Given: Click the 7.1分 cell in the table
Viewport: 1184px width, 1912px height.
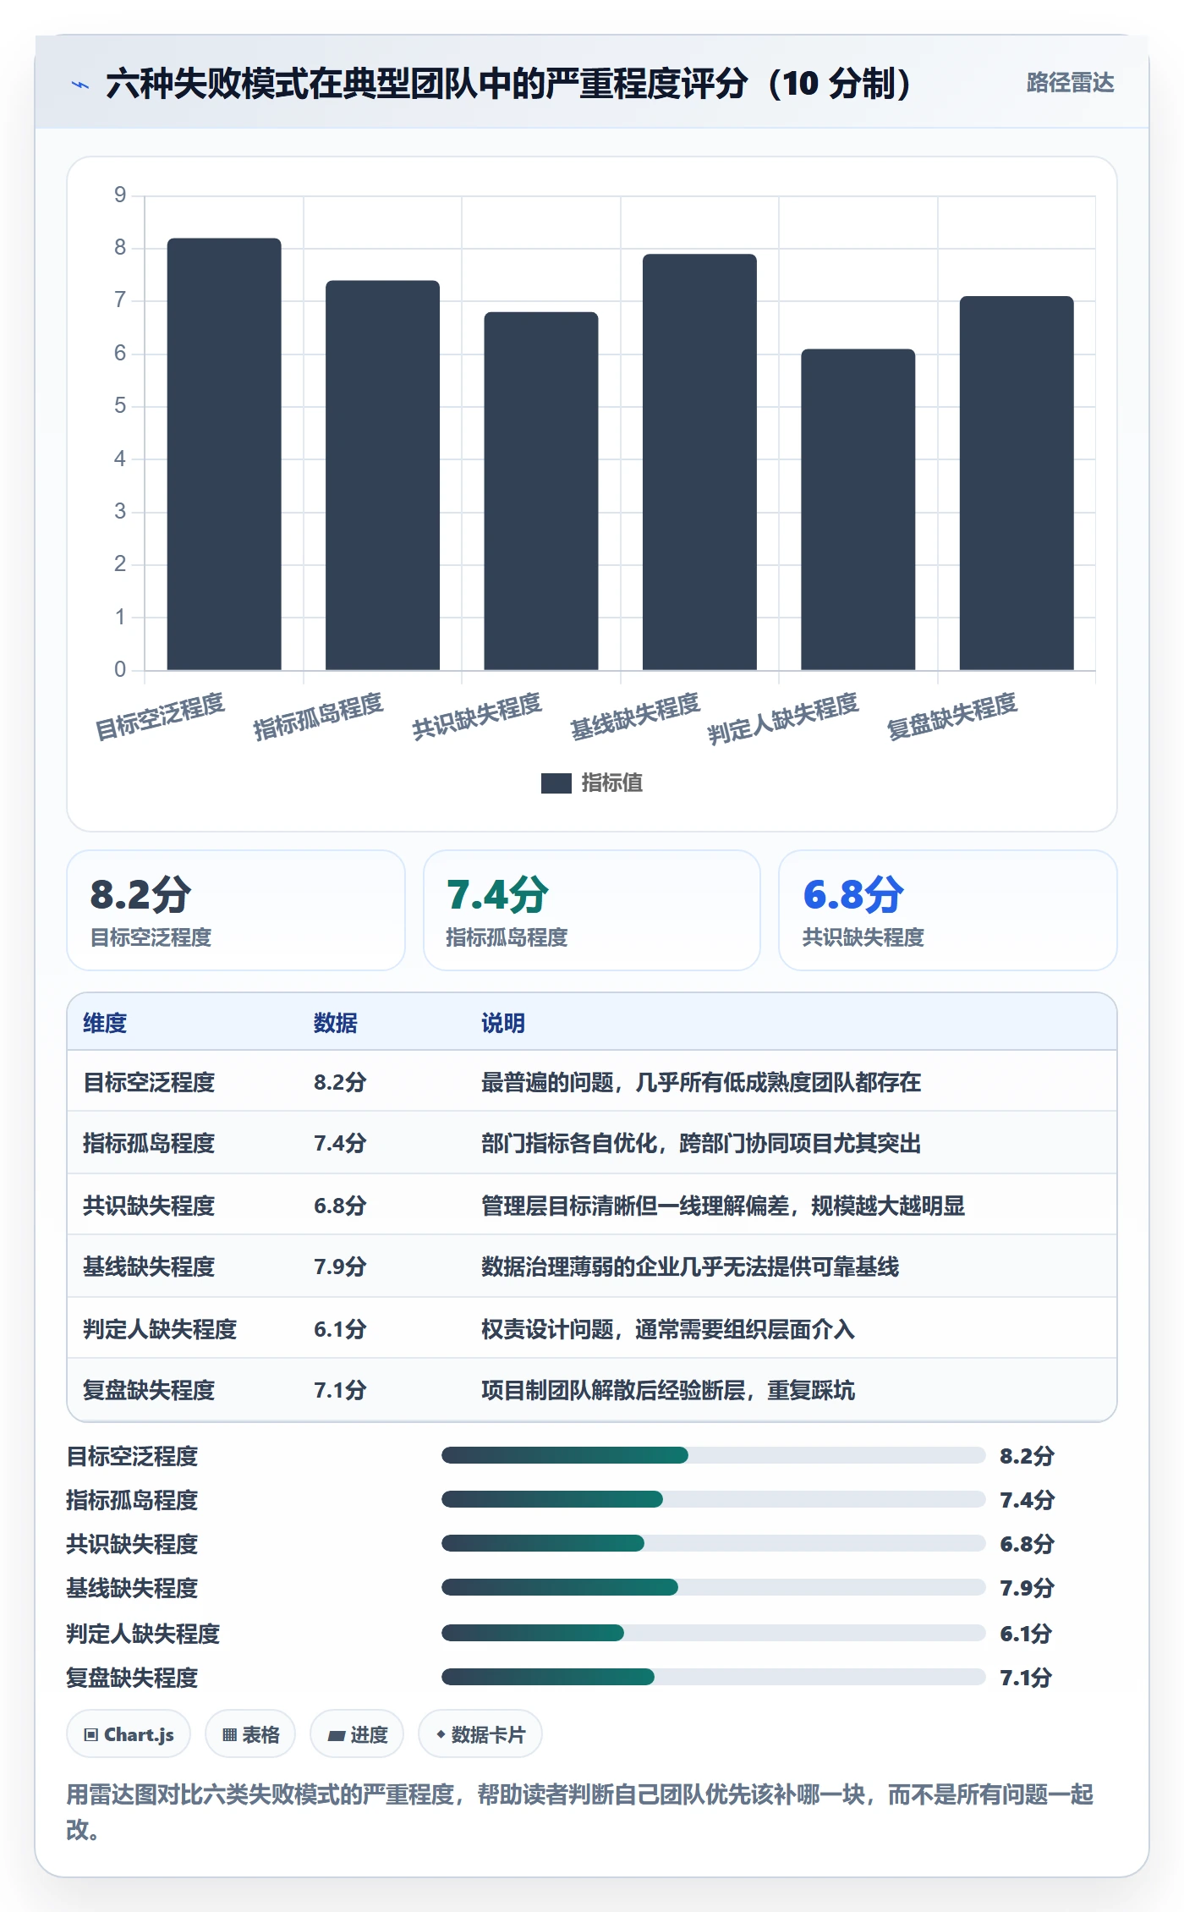Looking at the screenshot, I should coord(340,1390).
